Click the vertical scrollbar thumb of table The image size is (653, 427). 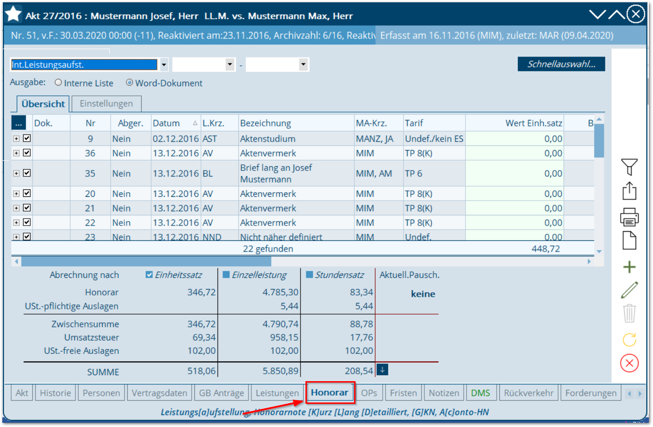(x=599, y=141)
